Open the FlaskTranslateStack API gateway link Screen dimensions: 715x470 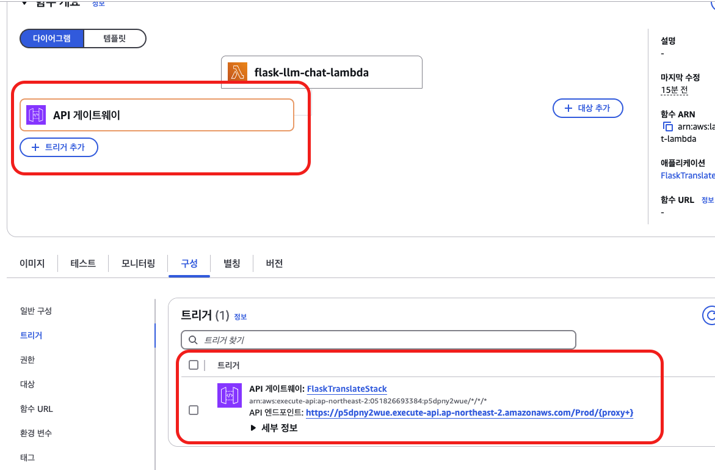tap(347, 389)
